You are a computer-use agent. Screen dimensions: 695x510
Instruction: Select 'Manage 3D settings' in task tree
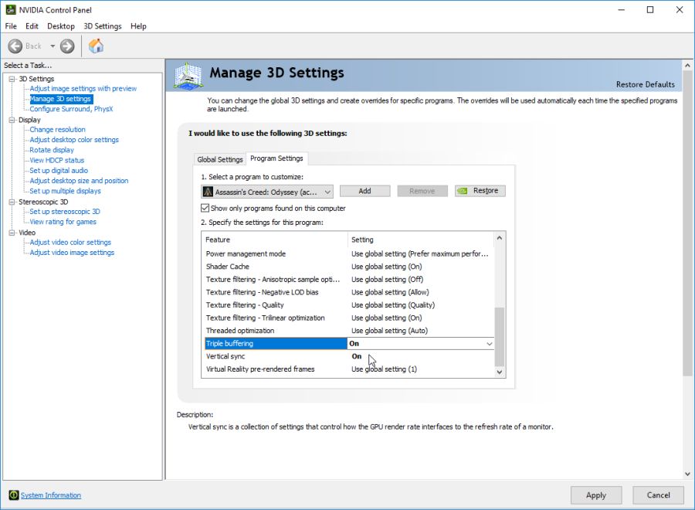click(60, 99)
